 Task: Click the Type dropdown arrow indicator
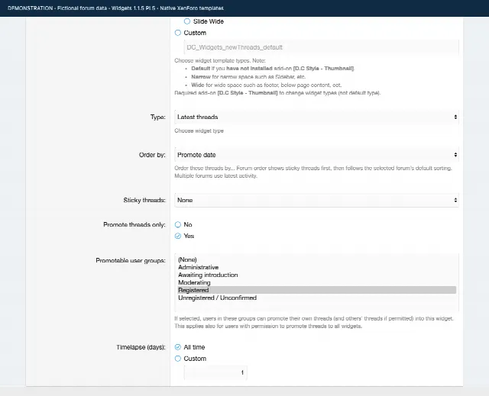point(455,117)
